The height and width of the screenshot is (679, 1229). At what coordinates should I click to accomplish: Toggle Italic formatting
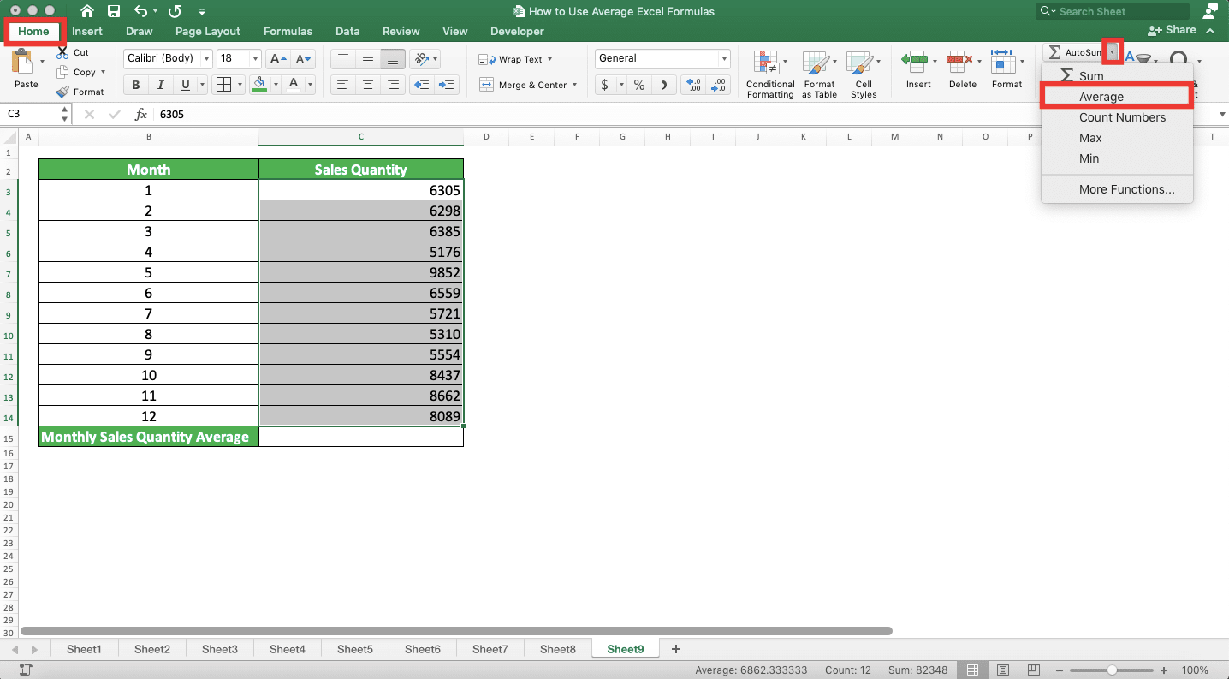pos(160,85)
